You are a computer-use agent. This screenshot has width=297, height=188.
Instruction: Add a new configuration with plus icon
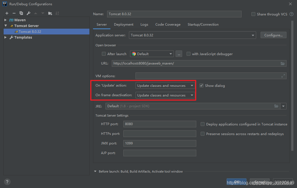click(7, 13)
